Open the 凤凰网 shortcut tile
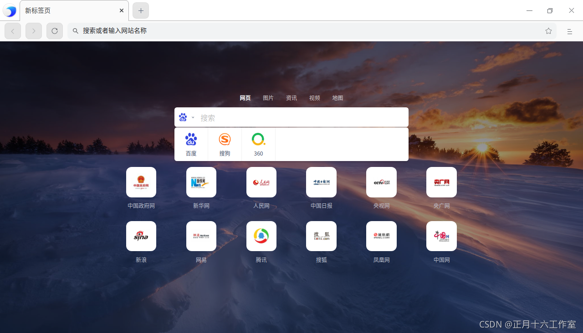The width and height of the screenshot is (583, 333). 381,236
